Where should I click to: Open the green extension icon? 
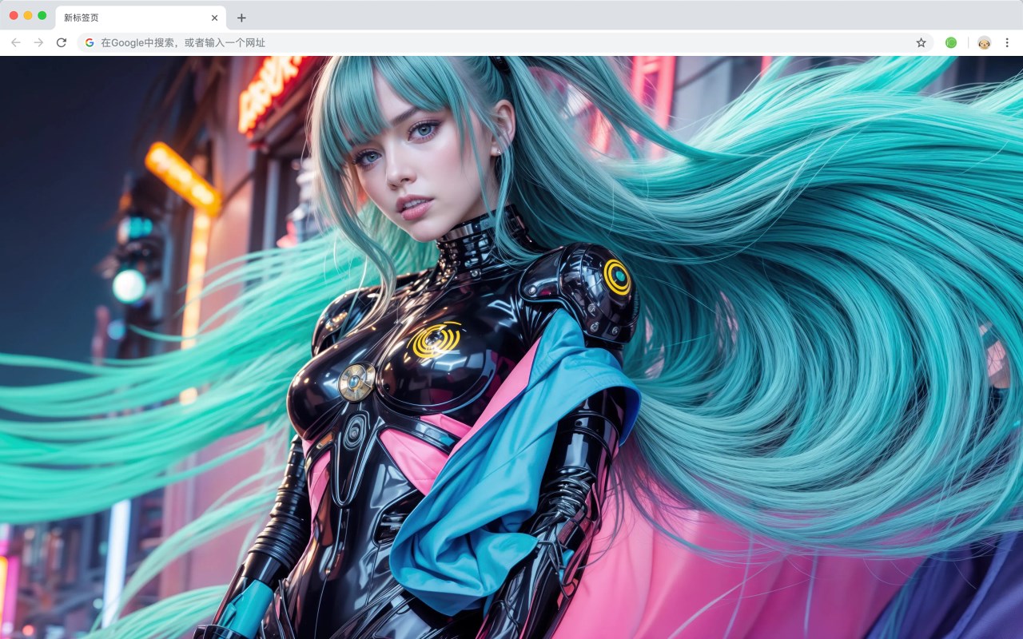point(951,42)
